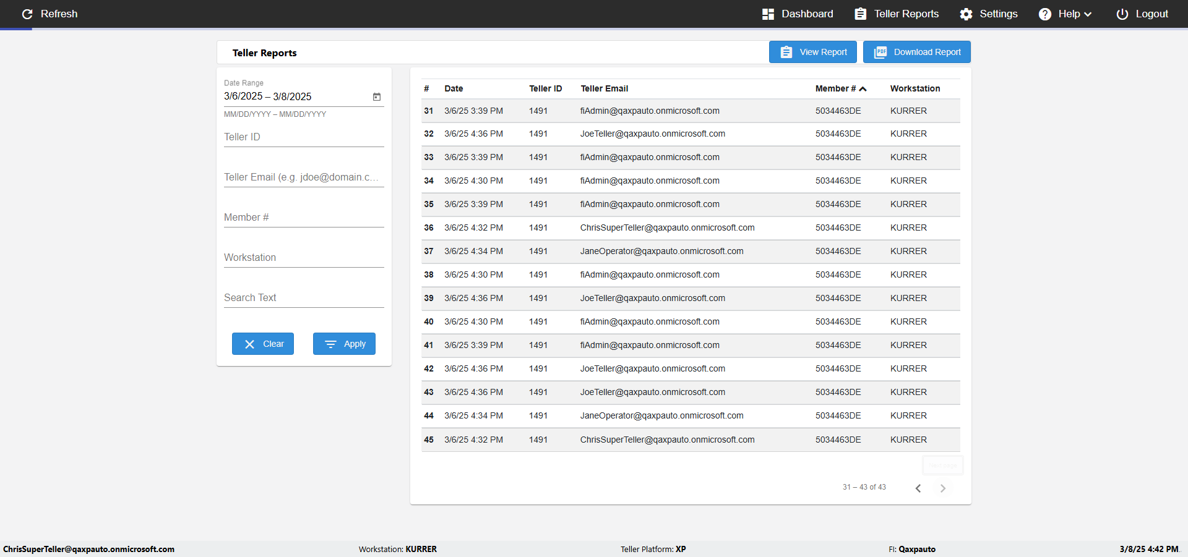Expand the Help dropdown menu
1188x557 pixels.
(x=1065, y=14)
